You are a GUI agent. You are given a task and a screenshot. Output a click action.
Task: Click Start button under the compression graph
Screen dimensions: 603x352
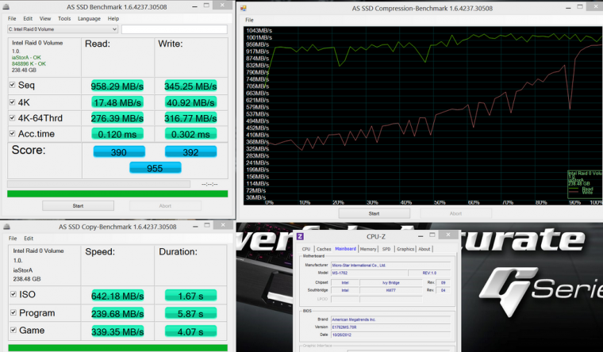pyautogui.click(x=374, y=212)
